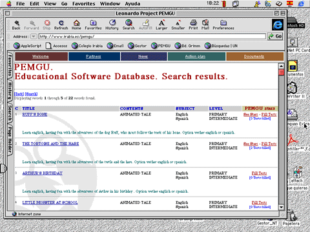The image size is (310, 232).
Task: Open the PEMGU favorites bar link
Action: pos(161,46)
